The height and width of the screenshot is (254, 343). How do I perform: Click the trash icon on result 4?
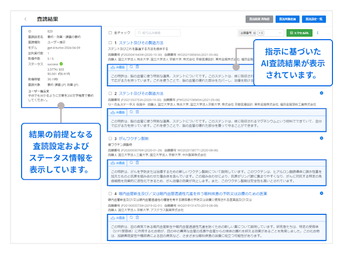137,217
